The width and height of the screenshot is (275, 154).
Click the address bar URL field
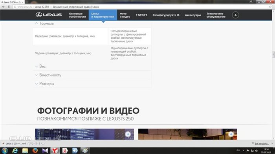pyautogui.click(x=140, y=7)
